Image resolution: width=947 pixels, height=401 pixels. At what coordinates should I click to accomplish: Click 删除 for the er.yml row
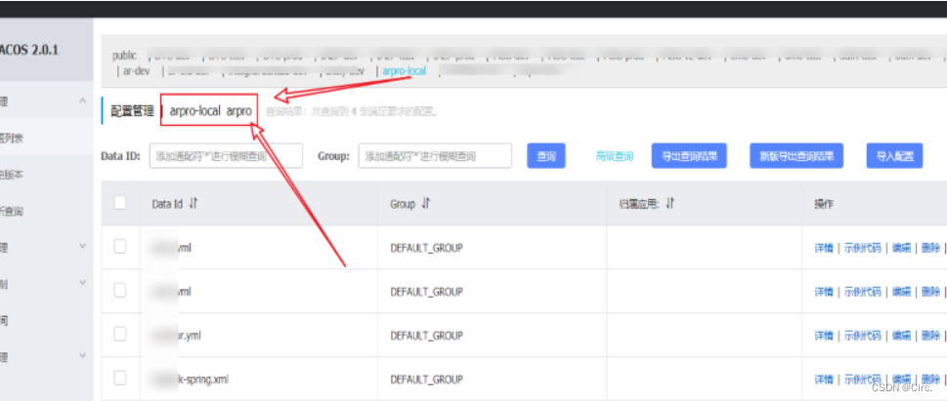click(x=930, y=336)
